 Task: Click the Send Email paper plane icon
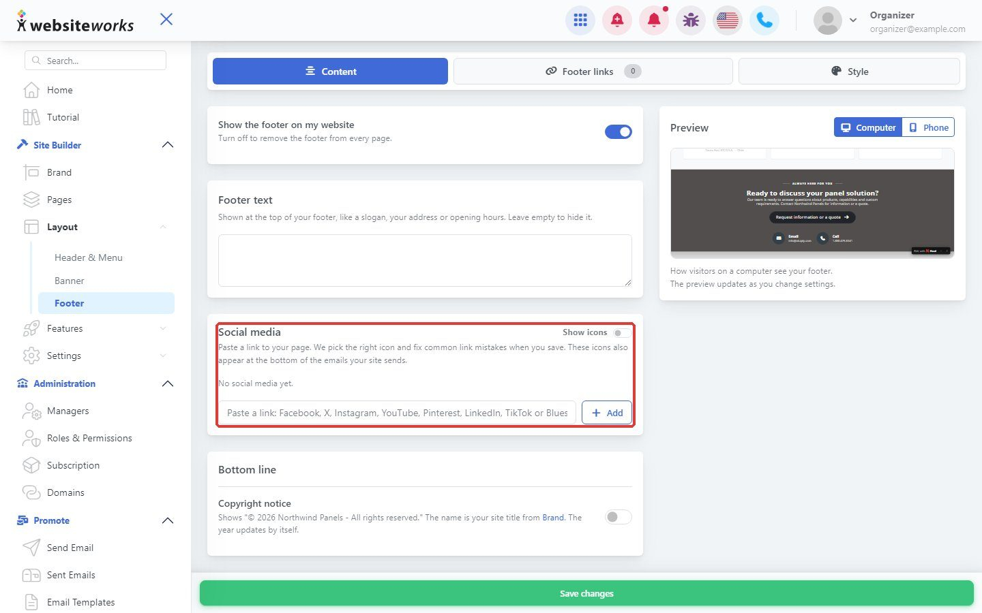pos(31,548)
